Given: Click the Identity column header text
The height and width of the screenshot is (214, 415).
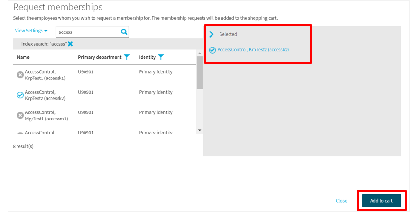Looking at the screenshot, I should tap(147, 57).
